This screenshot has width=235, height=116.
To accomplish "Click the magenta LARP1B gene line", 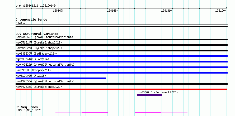I will tap(121, 113).
